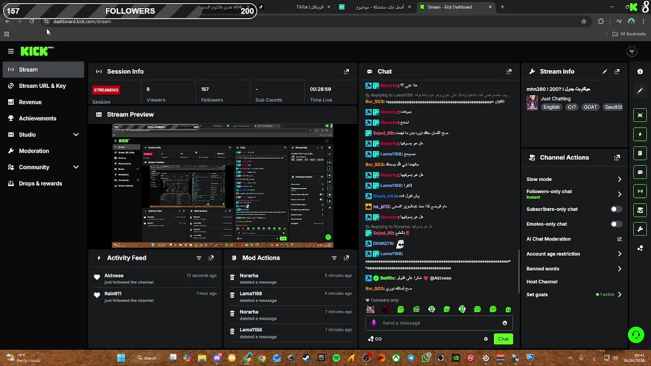
Task: Select Stream in the sidebar
Action: click(x=44, y=70)
